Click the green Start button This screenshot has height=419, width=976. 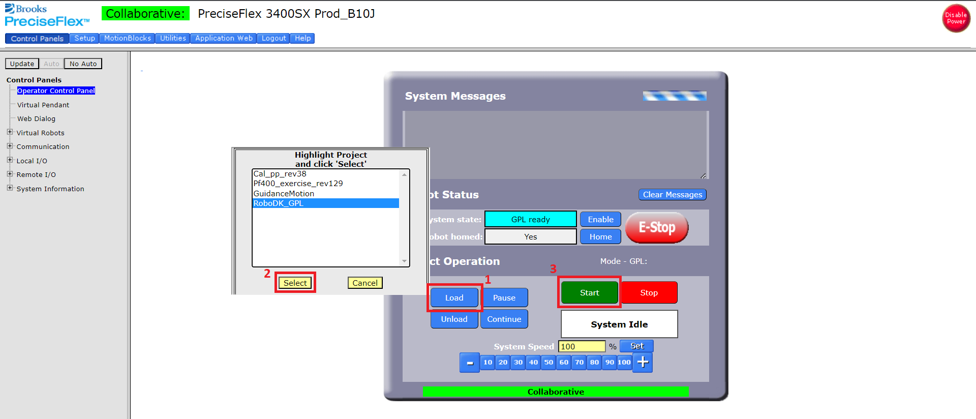pyautogui.click(x=589, y=292)
